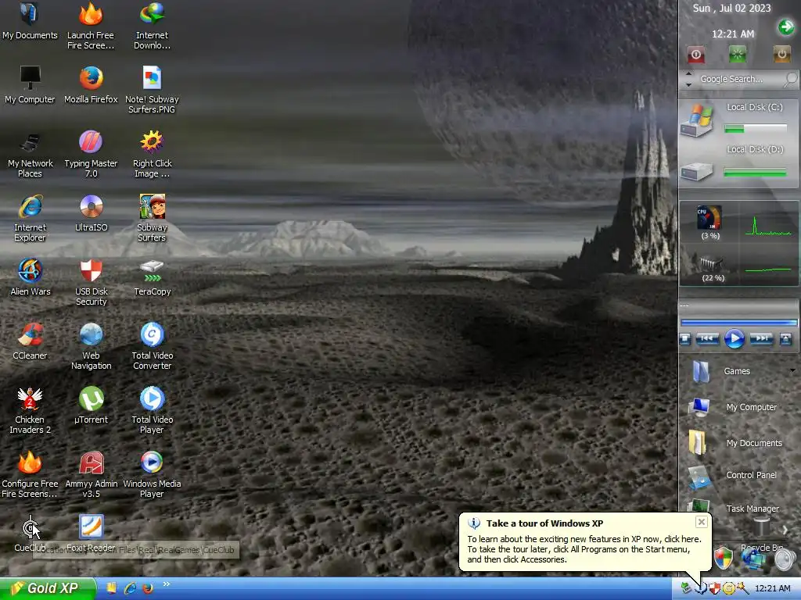Open Windows Media Player desktop icon
Image resolution: width=801 pixels, height=600 pixels.
152,474
